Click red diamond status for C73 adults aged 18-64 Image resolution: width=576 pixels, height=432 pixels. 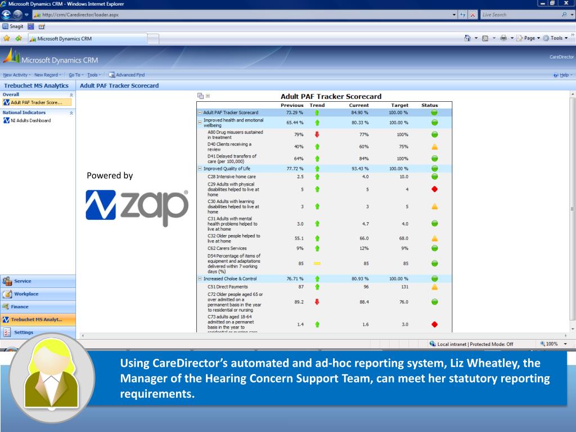435,325
